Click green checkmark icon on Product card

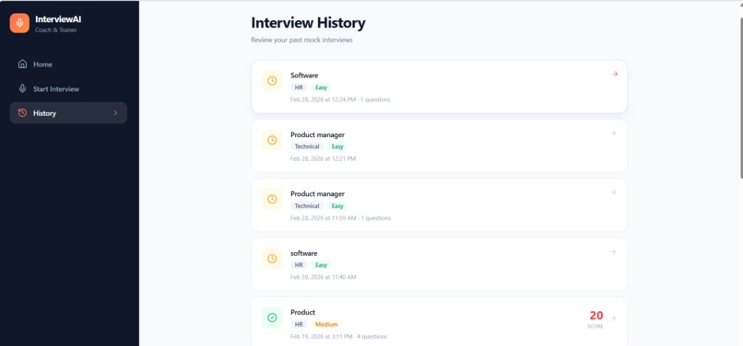(272, 317)
